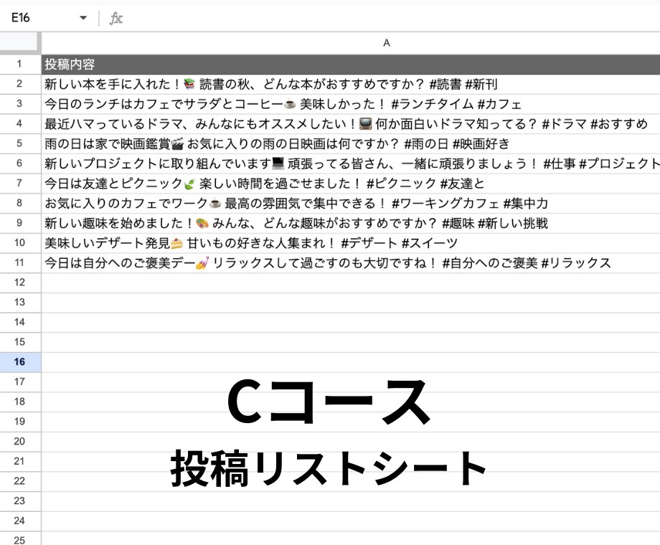Select row 4 header
Viewport: 660px width, 545px height.
(20, 124)
